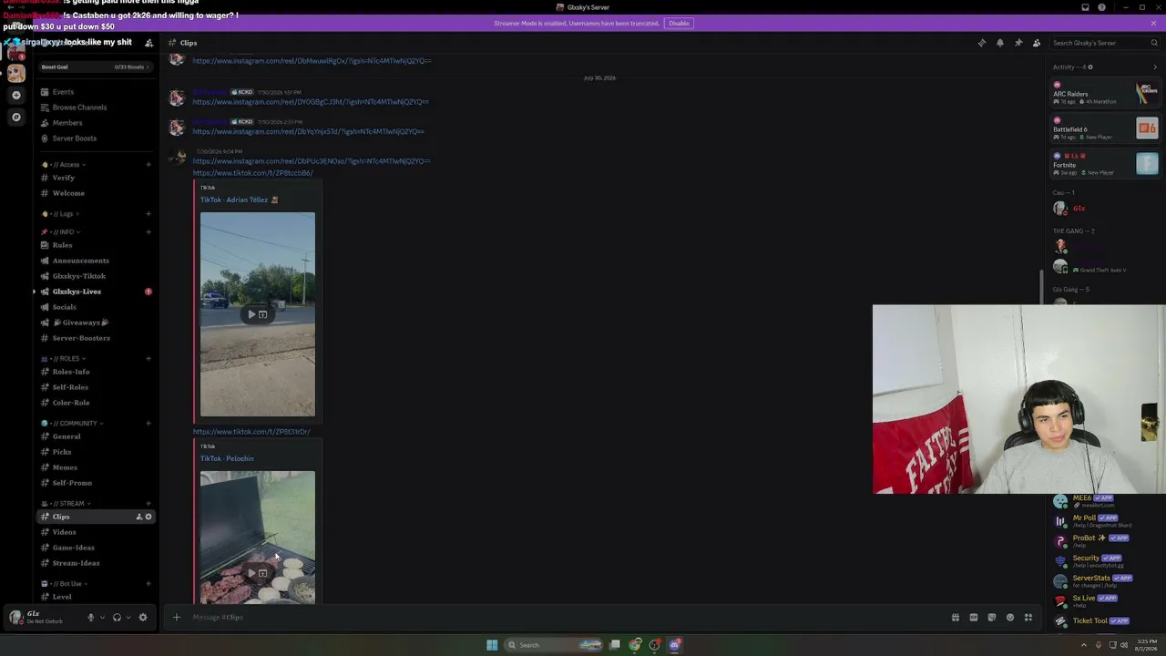
Task: Open the TikTok · Adrian Tellez embed title
Action: click(239, 200)
